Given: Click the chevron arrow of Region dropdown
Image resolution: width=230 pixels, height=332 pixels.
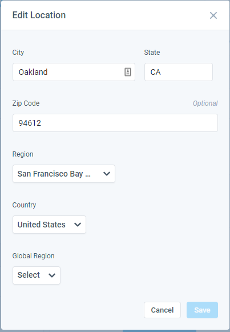Looking at the screenshot, I should [107, 174].
